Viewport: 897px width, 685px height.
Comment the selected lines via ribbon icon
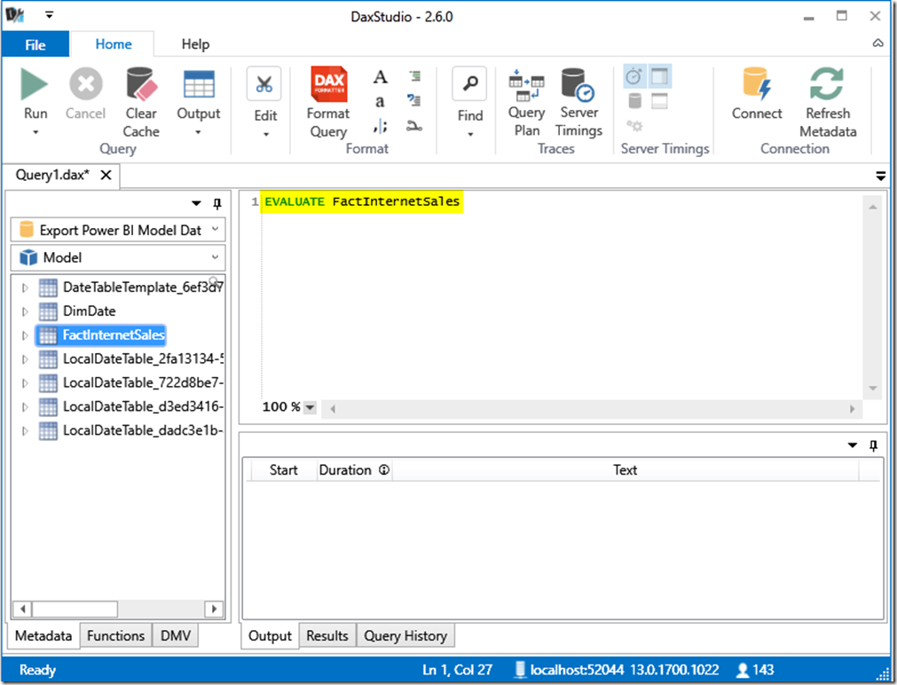point(414,75)
